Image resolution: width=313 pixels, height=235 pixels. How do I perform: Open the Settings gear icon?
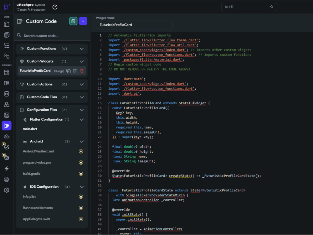click(x=7, y=190)
